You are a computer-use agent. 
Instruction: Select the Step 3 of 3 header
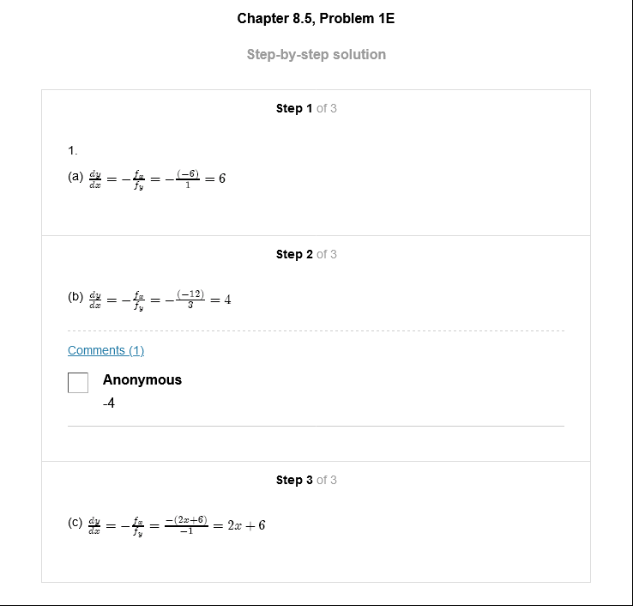pyautogui.click(x=306, y=480)
